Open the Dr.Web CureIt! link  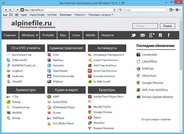click(102, 82)
